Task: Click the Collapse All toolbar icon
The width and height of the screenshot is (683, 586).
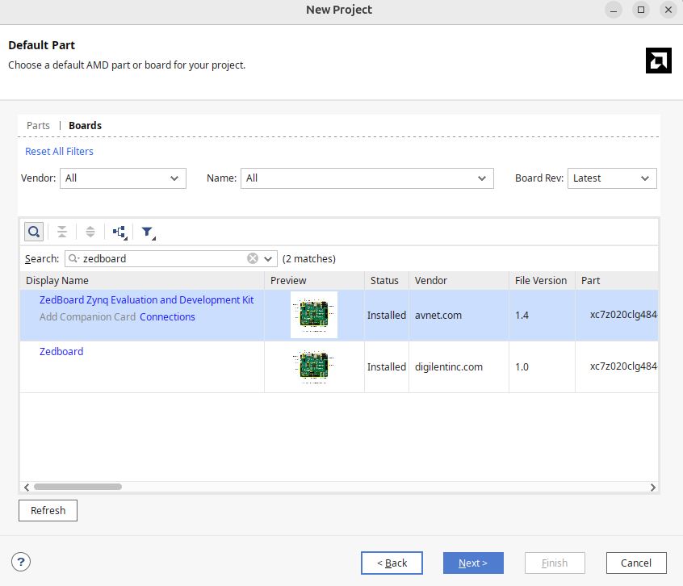Action: [62, 232]
